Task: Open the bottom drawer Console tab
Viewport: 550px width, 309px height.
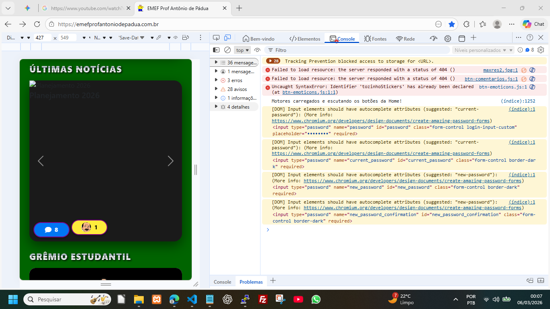Action: (222, 282)
